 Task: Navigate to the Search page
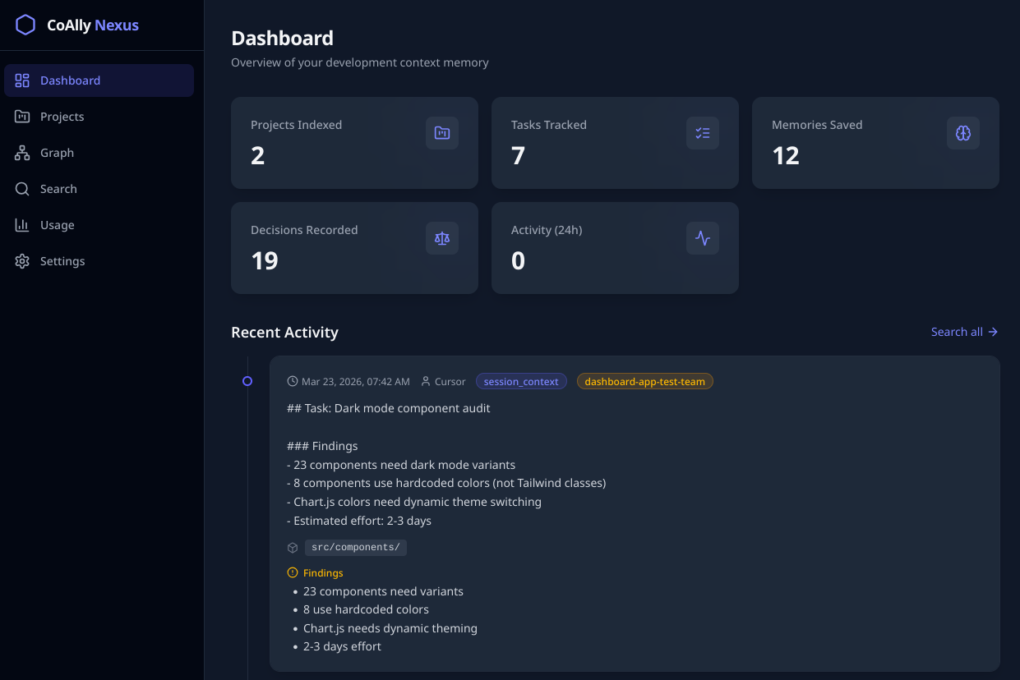pyautogui.click(x=58, y=189)
